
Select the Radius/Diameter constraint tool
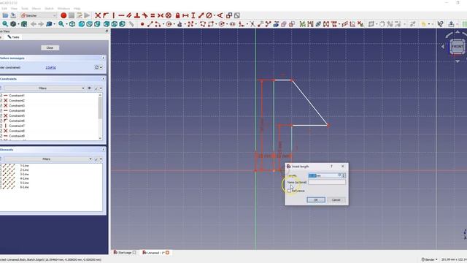pyautogui.click(x=209, y=15)
